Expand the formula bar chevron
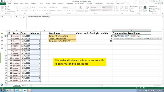 [x=162, y=17]
